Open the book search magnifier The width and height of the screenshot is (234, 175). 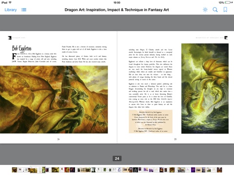[215, 10]
